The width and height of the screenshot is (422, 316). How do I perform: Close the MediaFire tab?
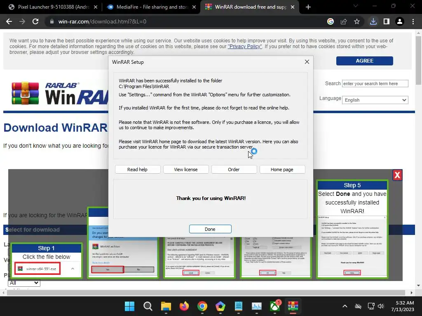[x=194, y=7]
